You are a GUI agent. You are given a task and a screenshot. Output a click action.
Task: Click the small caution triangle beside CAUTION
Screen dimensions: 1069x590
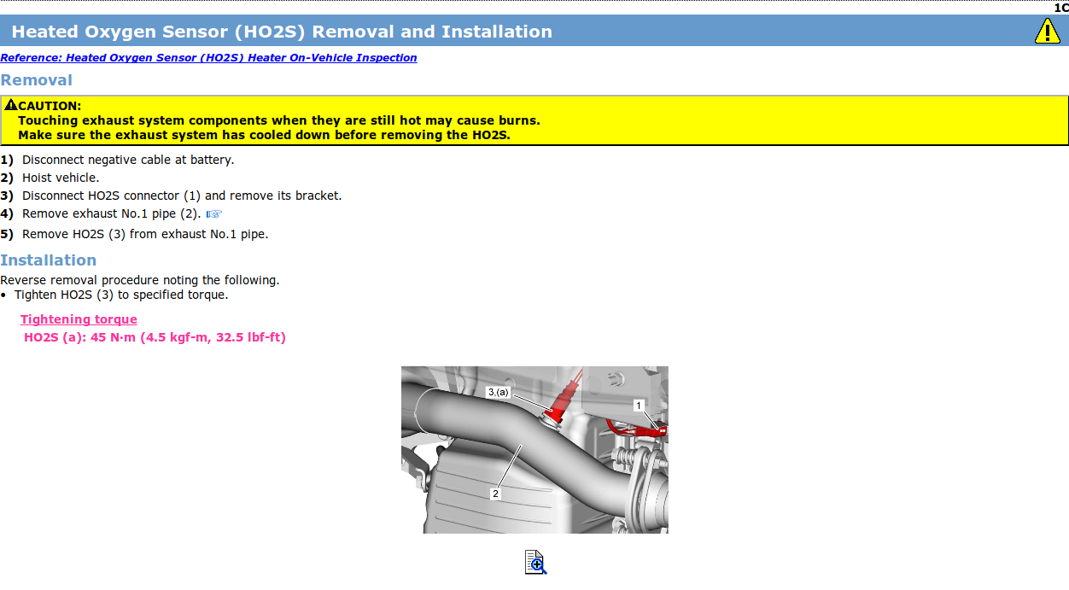click(10, 105)
